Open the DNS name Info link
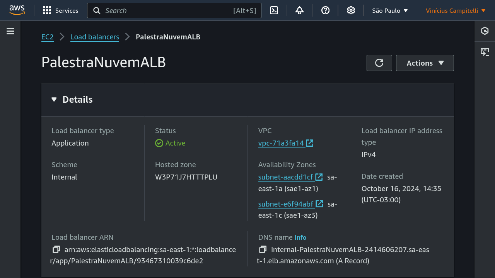Screen dimensions: 495x278 [x=300, y=237]
